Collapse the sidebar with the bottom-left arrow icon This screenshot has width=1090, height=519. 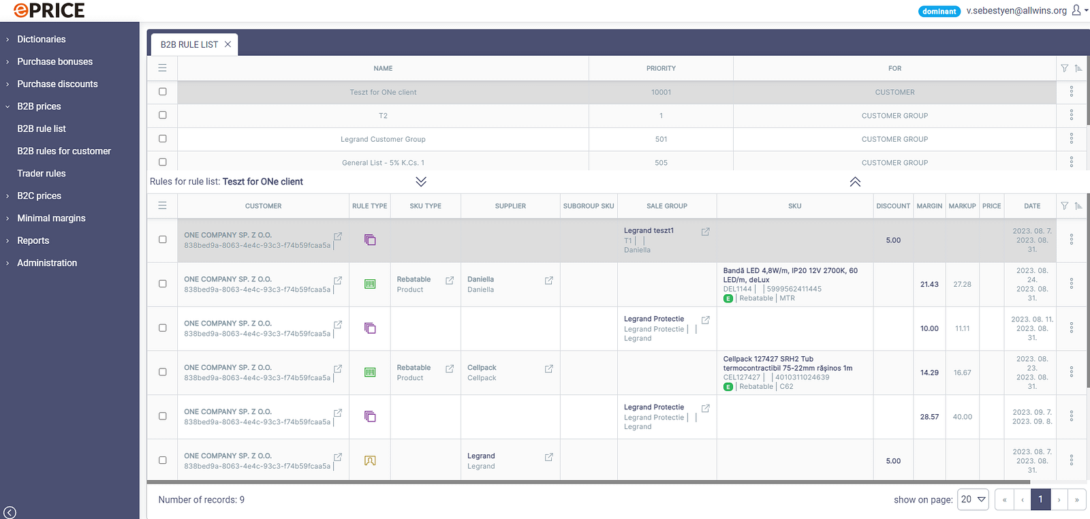10,512
